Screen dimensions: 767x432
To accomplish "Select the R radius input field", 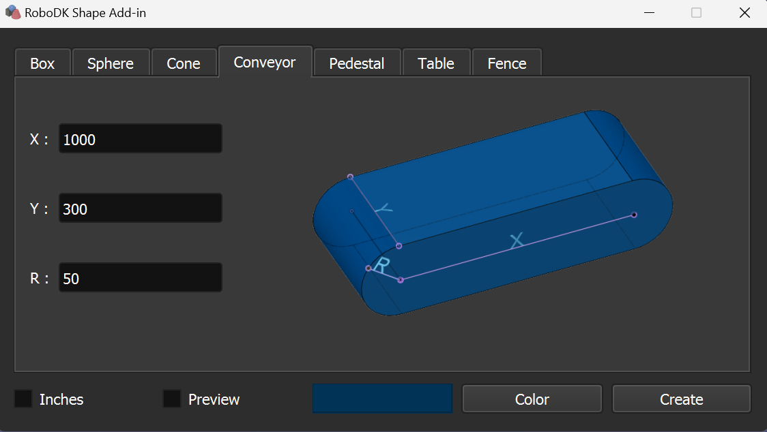I will click(x=140, y=278).
